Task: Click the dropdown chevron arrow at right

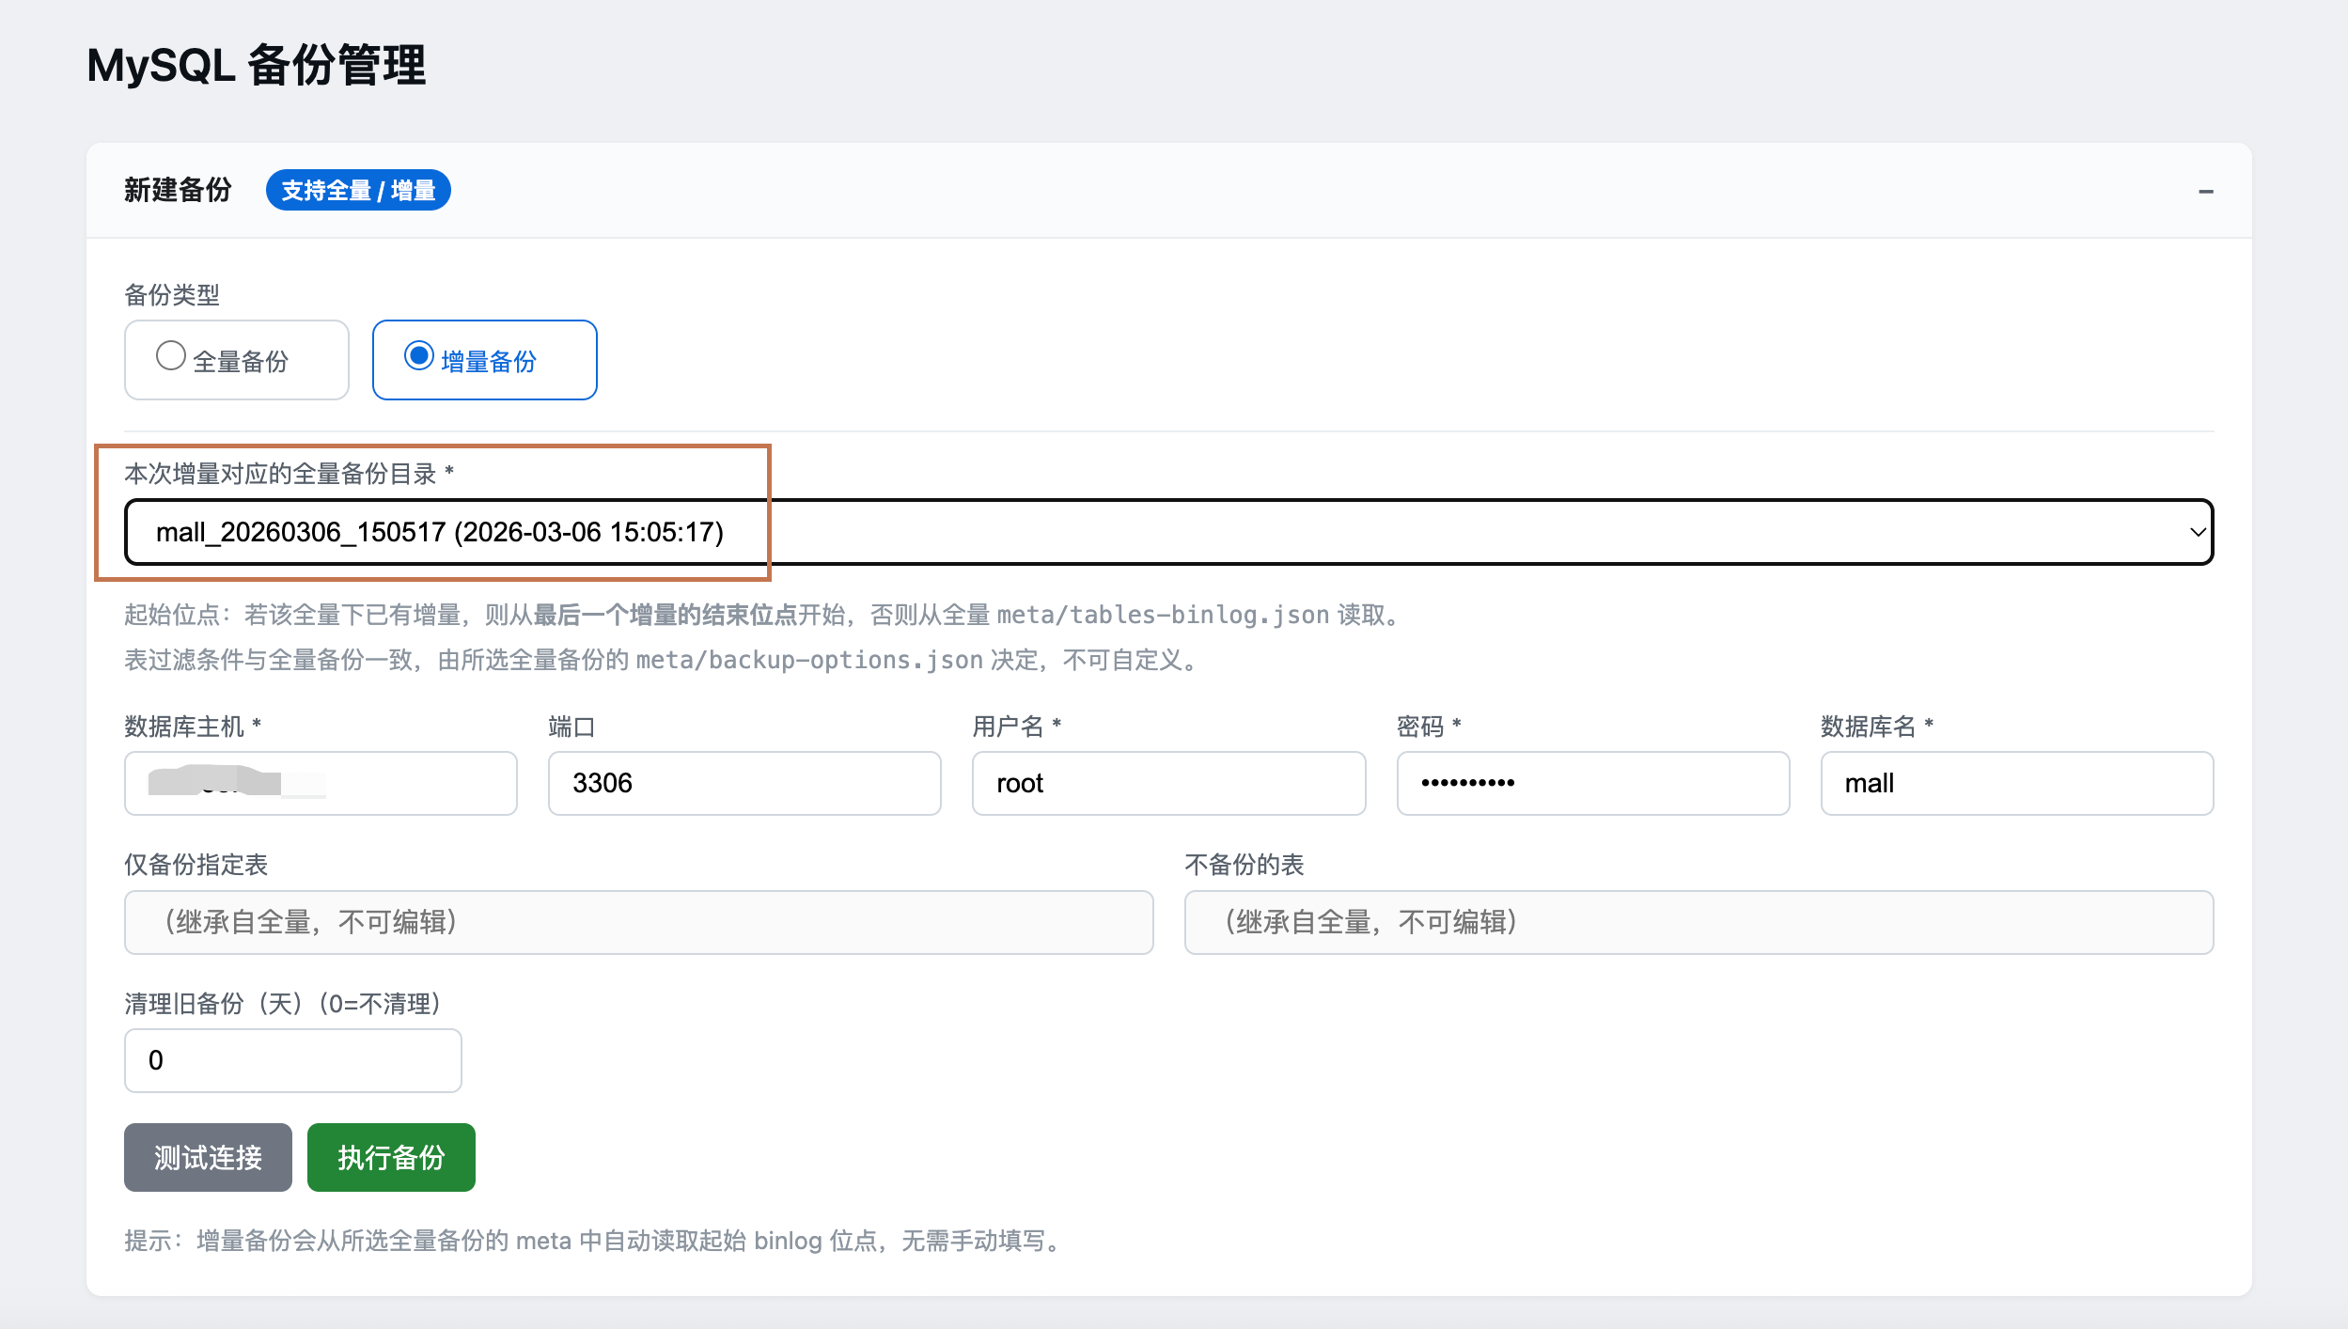Action: click(2197, 532)
